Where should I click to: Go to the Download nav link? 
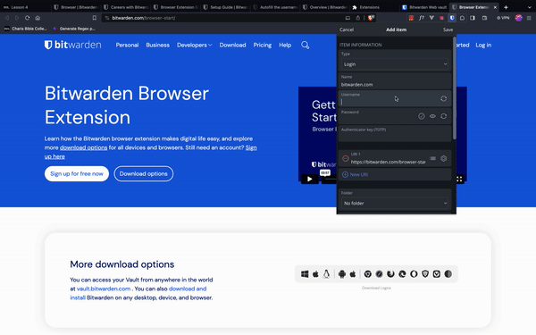tap(232, 46)
